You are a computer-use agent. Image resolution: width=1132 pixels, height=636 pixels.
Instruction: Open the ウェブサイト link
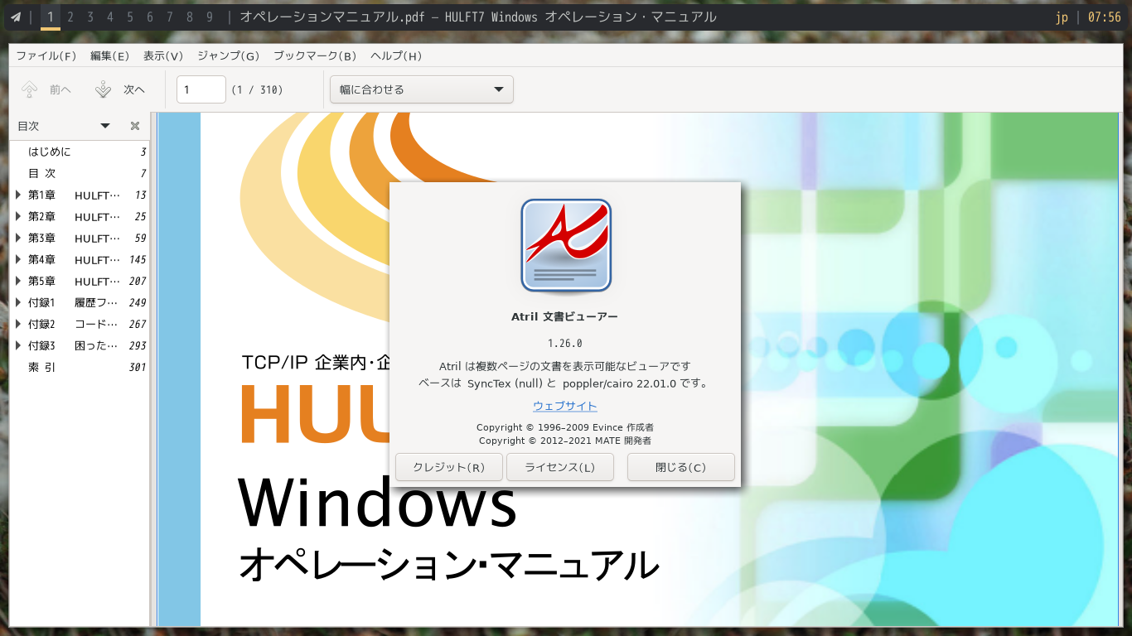click(x=565, y=406)
